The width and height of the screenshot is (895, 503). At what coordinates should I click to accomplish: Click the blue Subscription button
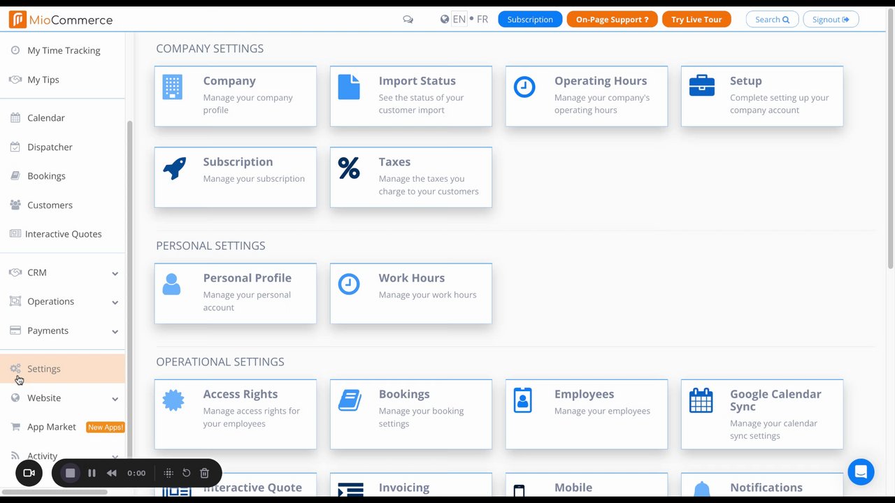[x=530, y=20]
